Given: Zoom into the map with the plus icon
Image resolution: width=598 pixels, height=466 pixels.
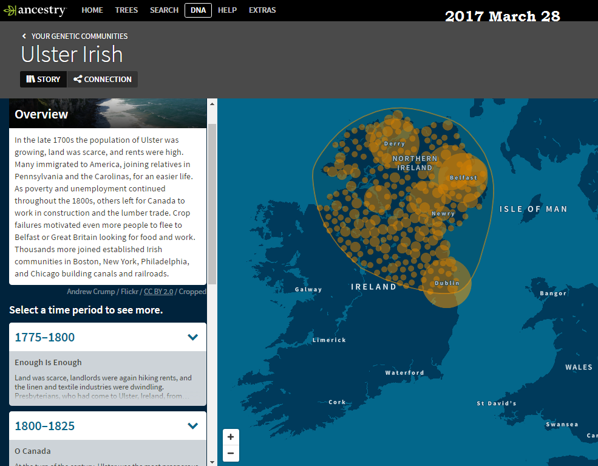Looking at the screenshot, I should [x=231, y=437].
